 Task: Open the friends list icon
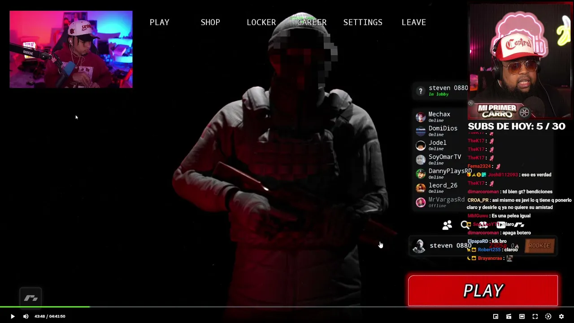pos(447,225)
